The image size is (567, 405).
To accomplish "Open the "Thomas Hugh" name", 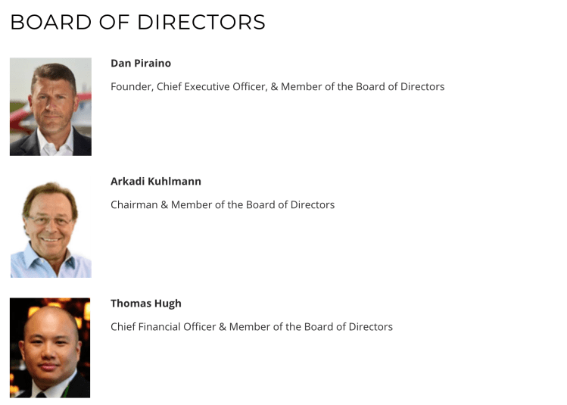I will click(x=146, y=304).
